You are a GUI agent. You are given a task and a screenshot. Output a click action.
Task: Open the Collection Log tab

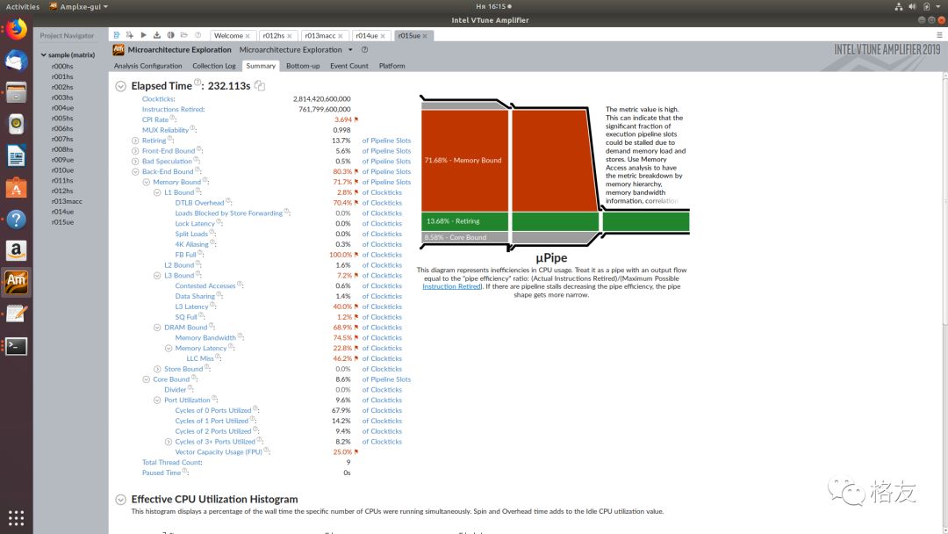[x=214, y=66]
